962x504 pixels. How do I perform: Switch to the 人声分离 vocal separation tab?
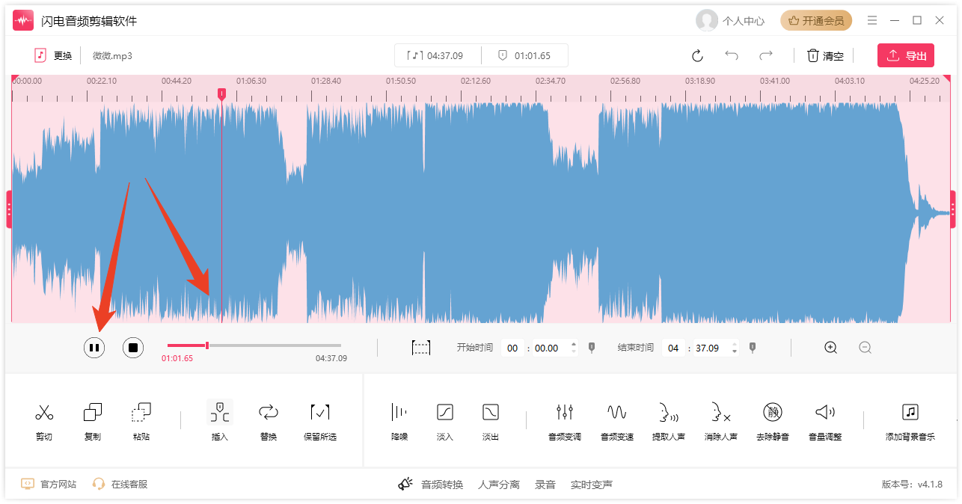(x=499, y=485)
